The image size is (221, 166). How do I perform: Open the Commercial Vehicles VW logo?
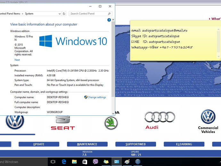(x=208, y=121)
